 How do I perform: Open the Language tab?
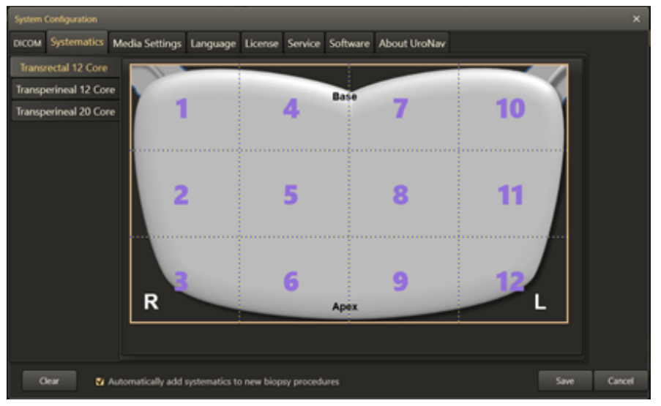(213, 43)
